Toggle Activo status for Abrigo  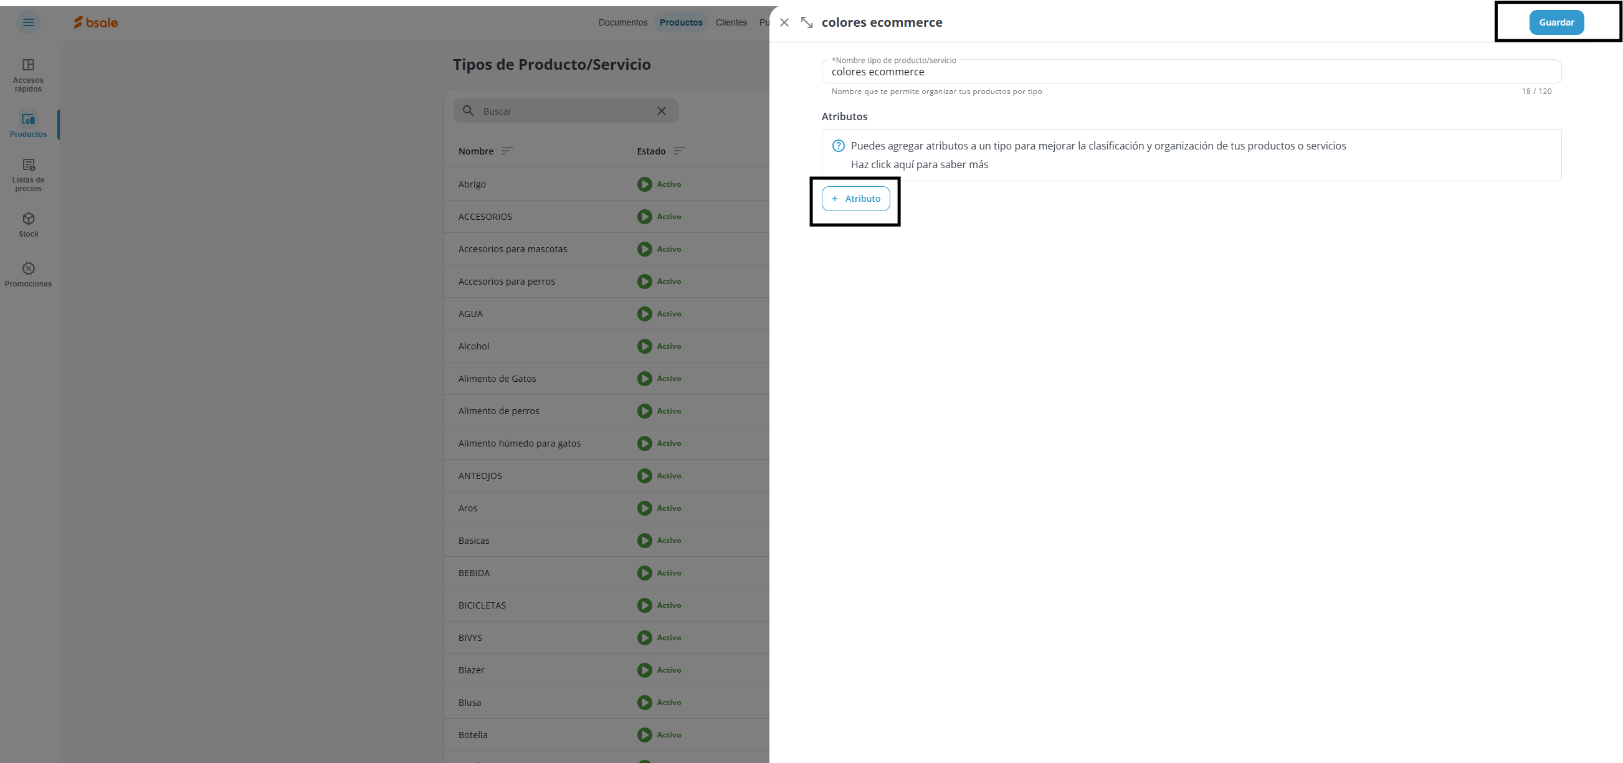click(x=645, y=184)
